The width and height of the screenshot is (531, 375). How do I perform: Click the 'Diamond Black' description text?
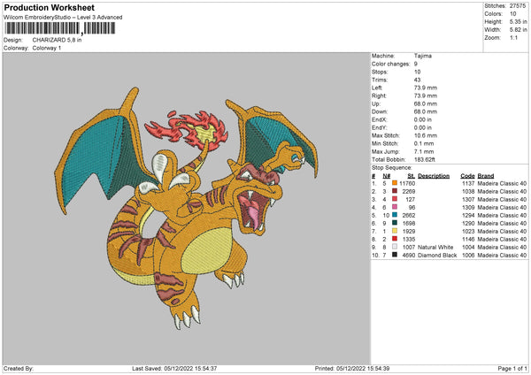pos(437,256)
